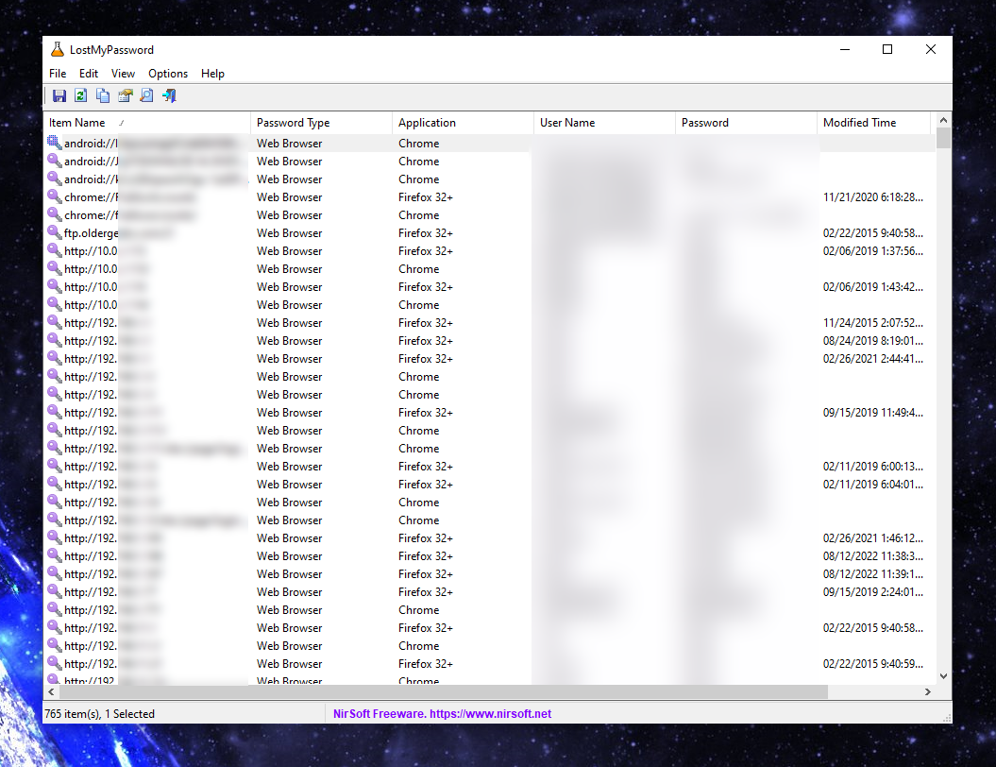Image resolution: width=996 pixels, height=767 pixels.
Task: Click the Find magnifier toolbar icon
Action: tap(146, 96)
